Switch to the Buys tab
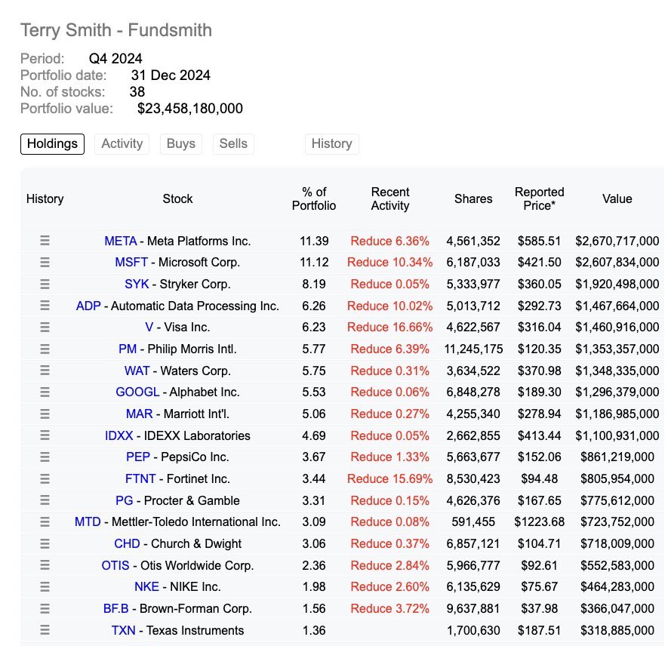This screenshot has width=671, height=646. pos(181,143)
